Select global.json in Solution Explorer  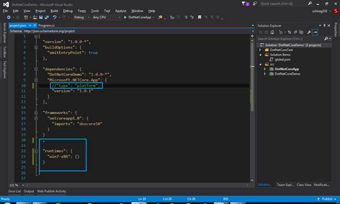(x=282, y=59)
